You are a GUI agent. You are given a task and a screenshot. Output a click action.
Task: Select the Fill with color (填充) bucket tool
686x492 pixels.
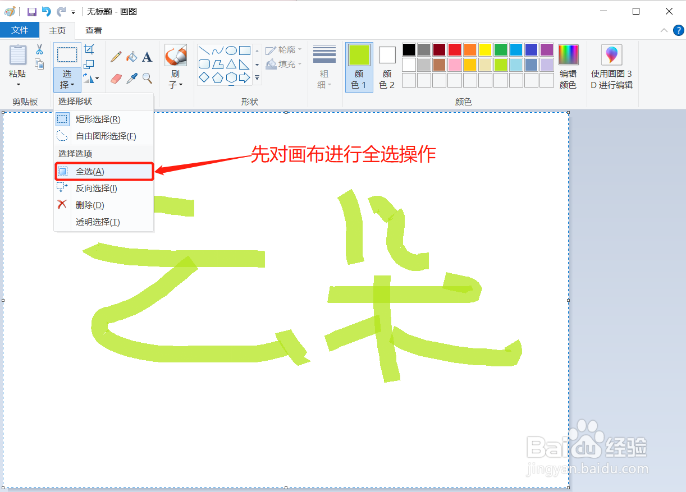[131, 57]
